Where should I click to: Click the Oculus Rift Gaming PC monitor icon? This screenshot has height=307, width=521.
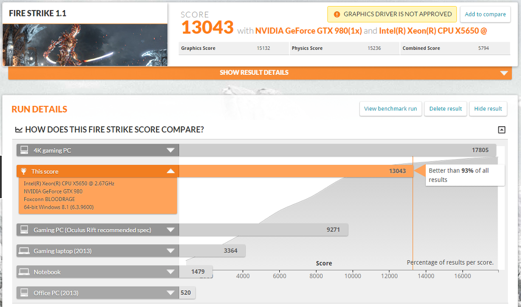pyautogui.click(x=24, y=230)
